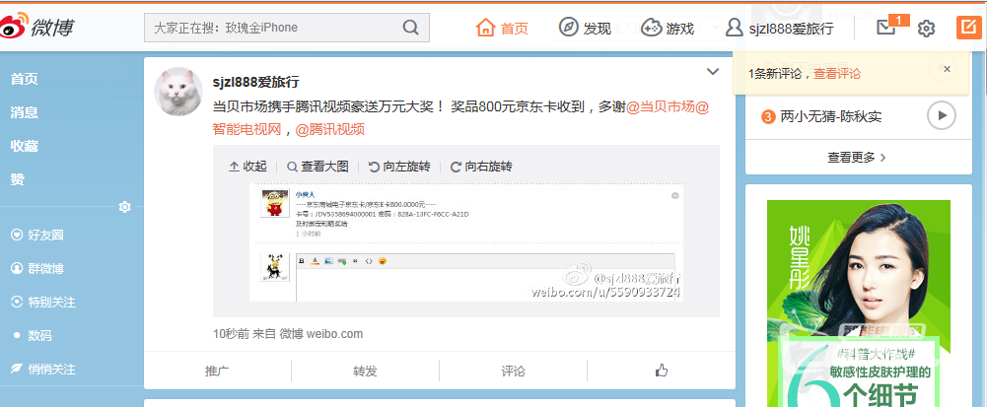Like the post with thumbs-up icon

tap(661, 371)
